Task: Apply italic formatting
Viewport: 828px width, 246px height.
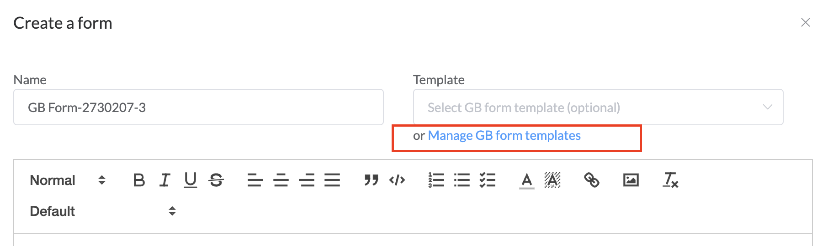Action: tap(165, 180)
